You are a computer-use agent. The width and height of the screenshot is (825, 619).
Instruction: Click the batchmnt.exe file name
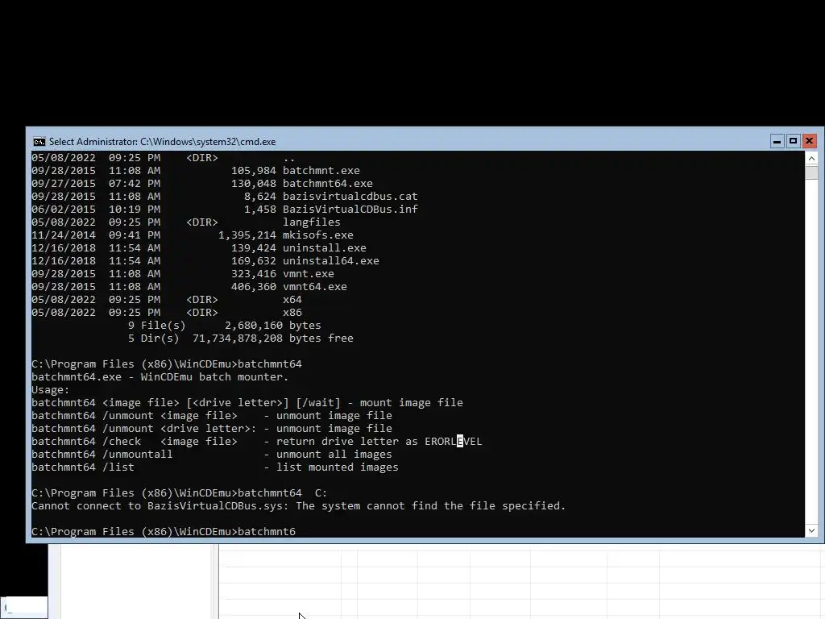click(x=321, y=171)
